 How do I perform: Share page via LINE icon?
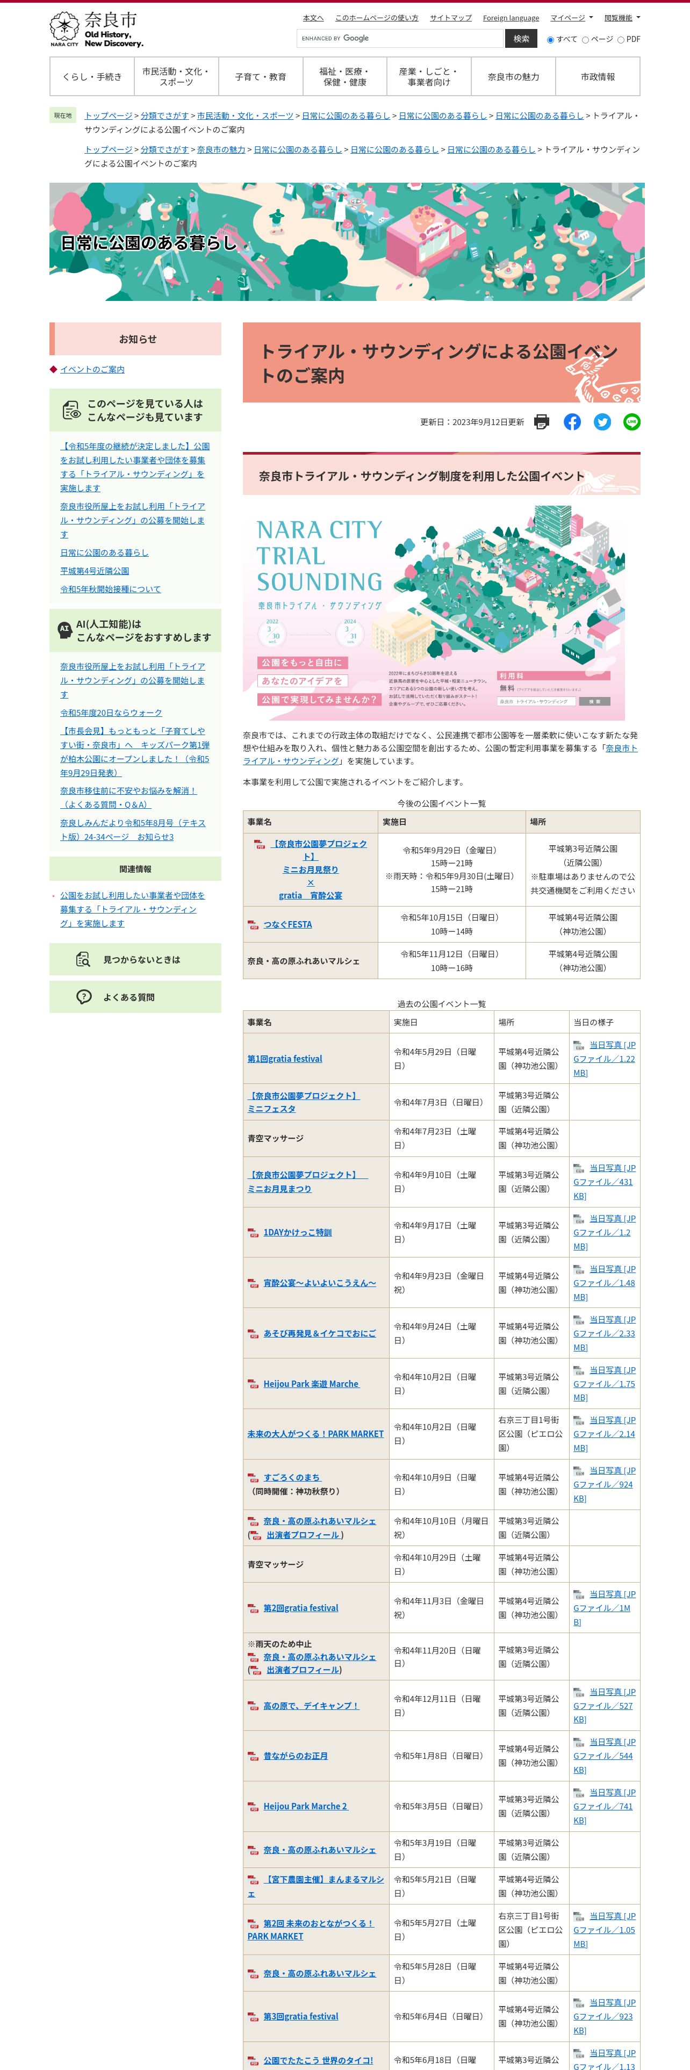pos(632,422)
